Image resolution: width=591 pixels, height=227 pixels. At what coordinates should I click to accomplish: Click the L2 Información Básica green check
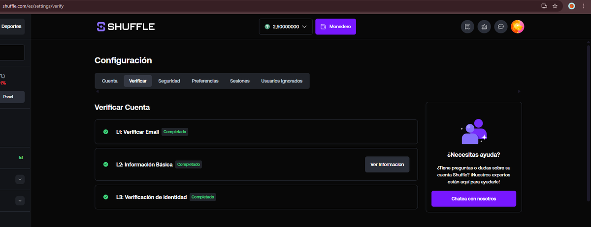click(x=105, y=165)
